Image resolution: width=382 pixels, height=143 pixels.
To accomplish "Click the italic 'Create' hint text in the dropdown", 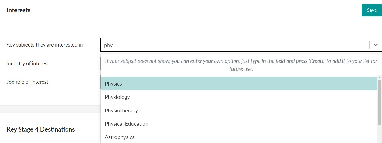I will 241,65.
